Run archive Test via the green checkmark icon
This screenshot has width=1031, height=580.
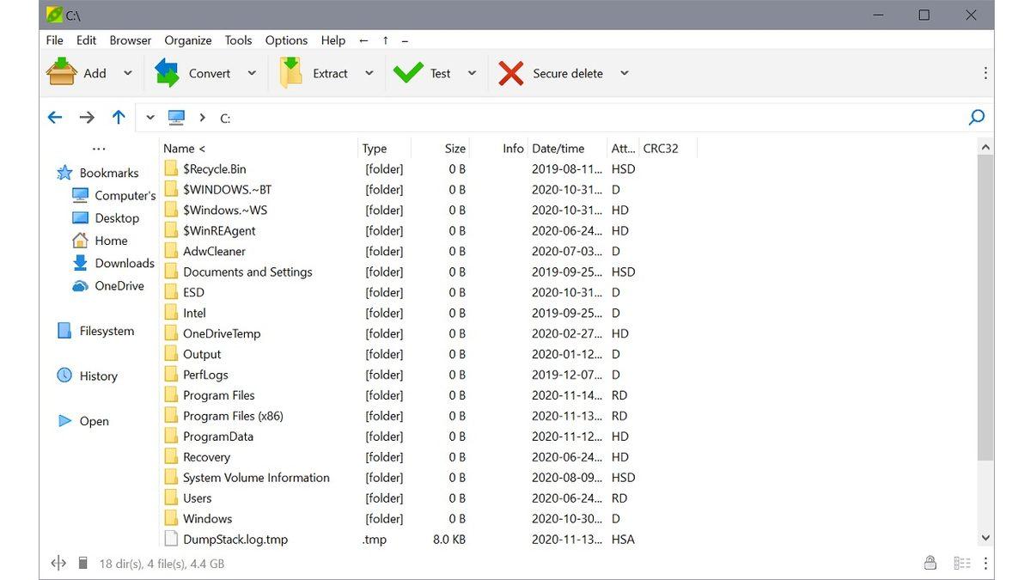coord(408,73)
